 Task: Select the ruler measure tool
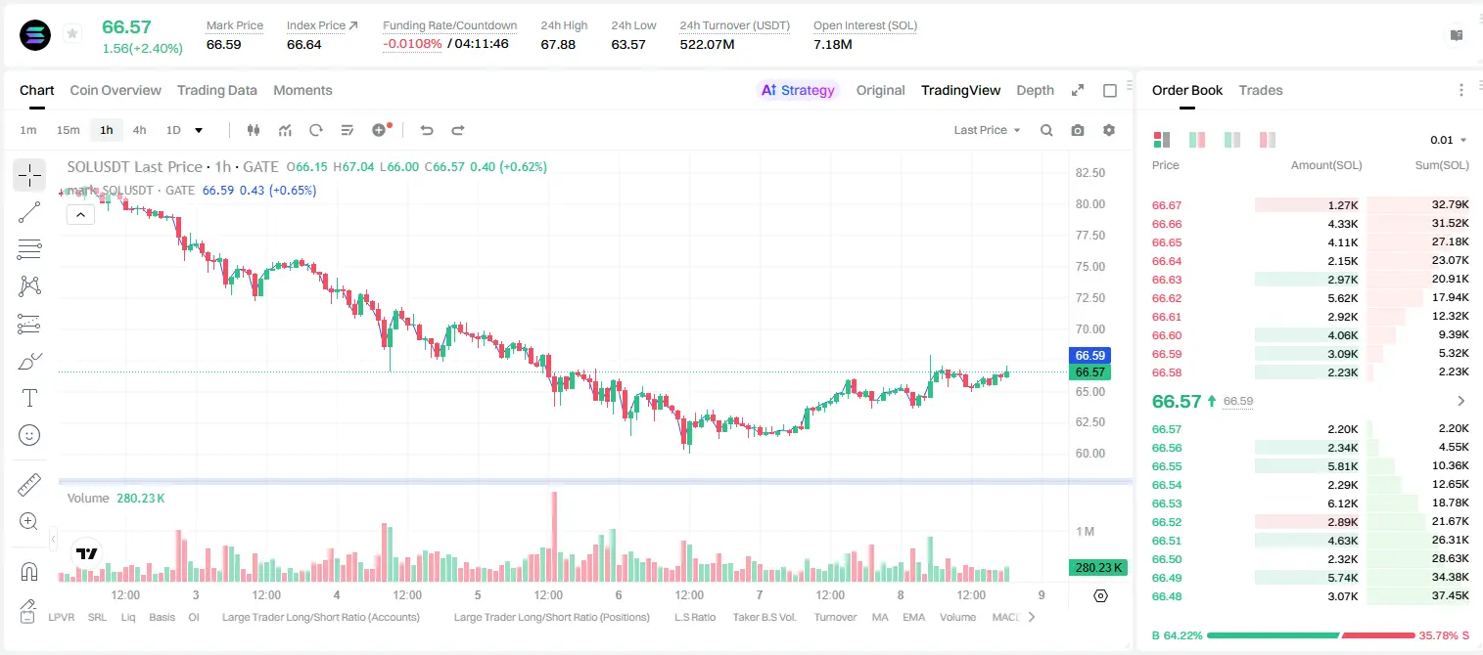pos(29,485)
